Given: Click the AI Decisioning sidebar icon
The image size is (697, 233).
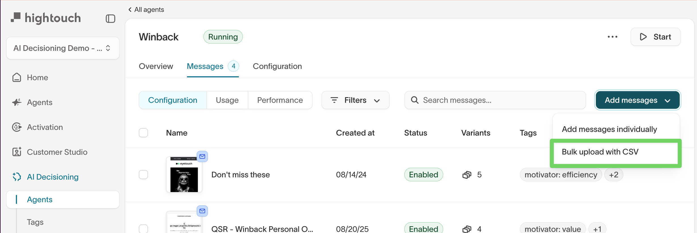Looking at the screenshot, I should (x=16, y=177).
